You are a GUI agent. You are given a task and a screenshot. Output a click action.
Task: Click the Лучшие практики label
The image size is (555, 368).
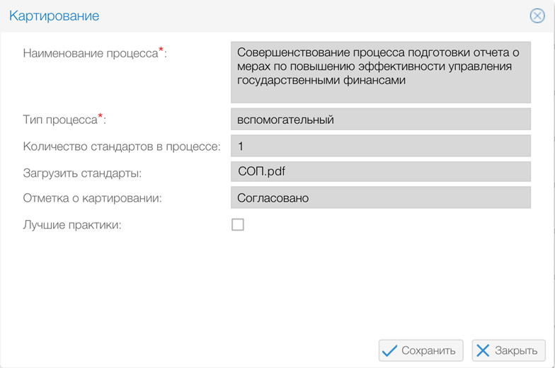pos(72,225)
